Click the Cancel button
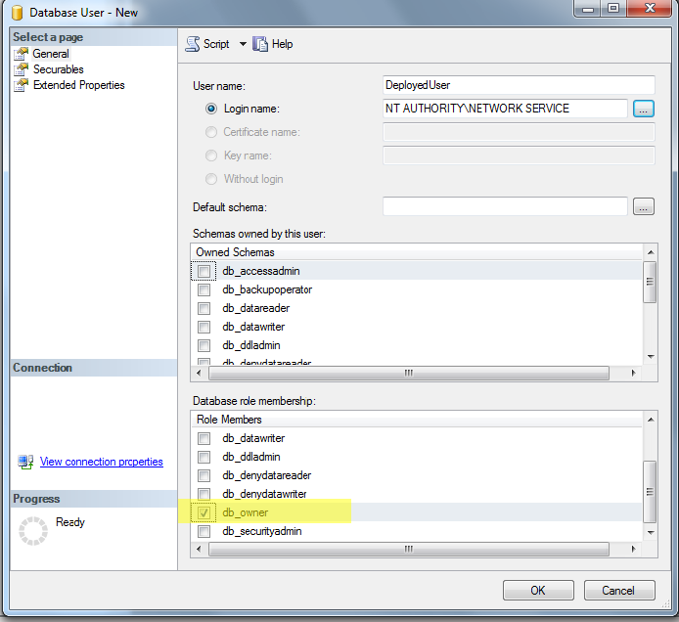Image resolution: width=679 pixels, height=622 pixels. point(619,591)
